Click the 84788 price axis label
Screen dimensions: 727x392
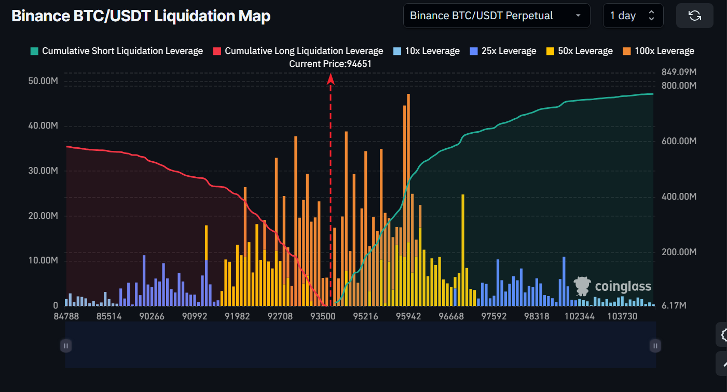(65, 316)
